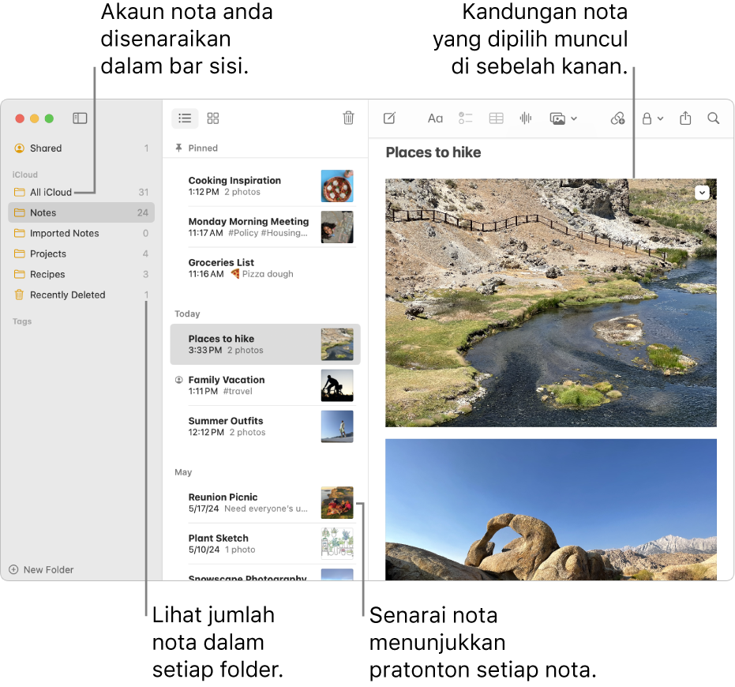Select the All iCloud folder
735x687 pixels.
point(51,192)
